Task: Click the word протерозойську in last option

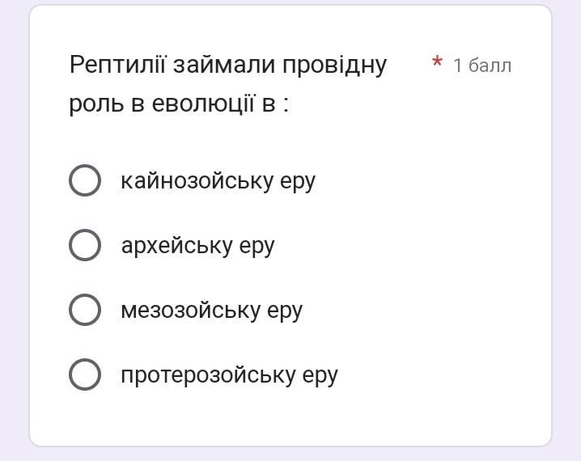Action: [208, 375]
